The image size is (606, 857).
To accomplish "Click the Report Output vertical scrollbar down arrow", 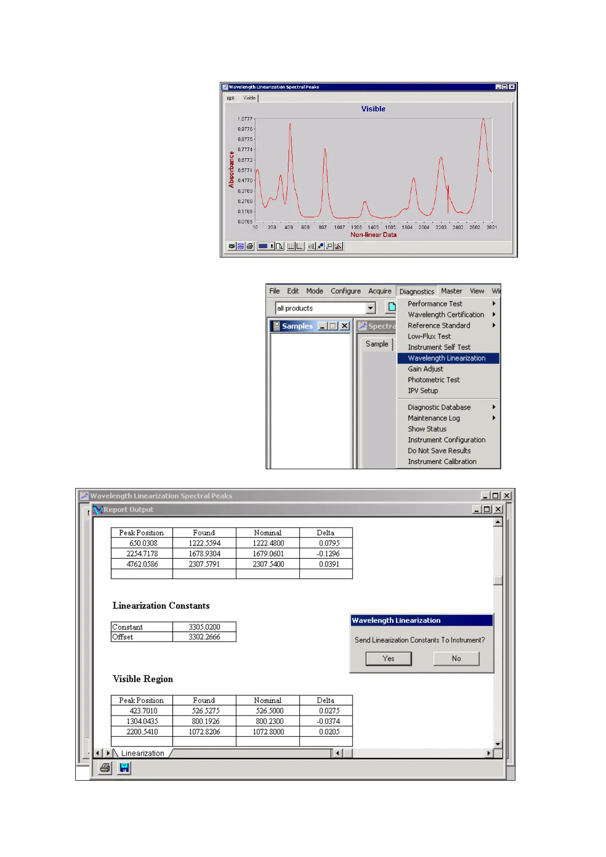I will coord(498,744).
